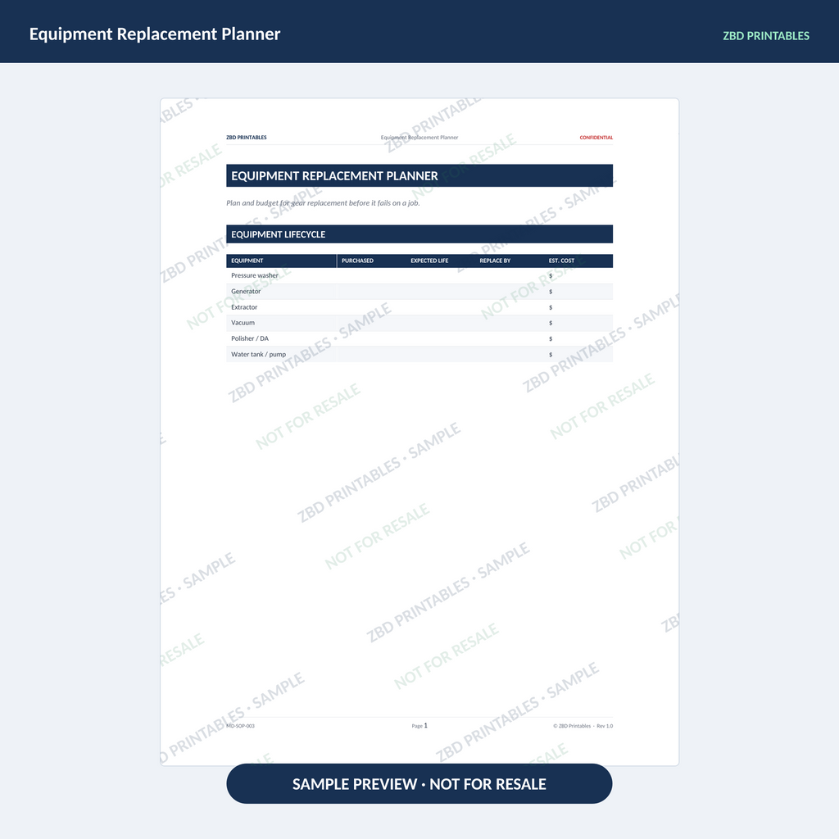
Task: Click the small ZBD PRINTABLES document header text
Action: (246, 138)
